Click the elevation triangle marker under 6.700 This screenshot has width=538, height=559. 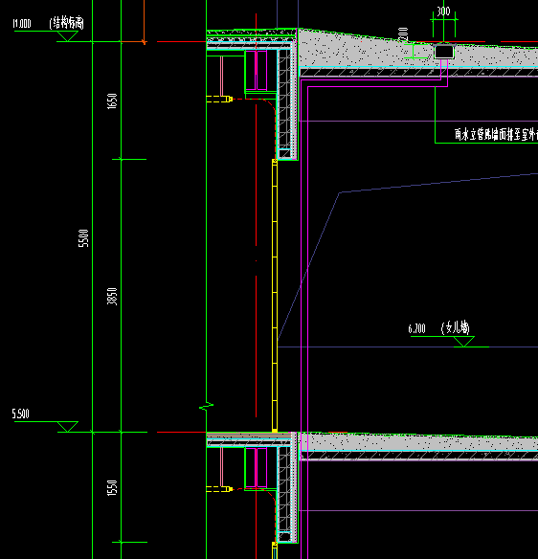tap(464, 342)
